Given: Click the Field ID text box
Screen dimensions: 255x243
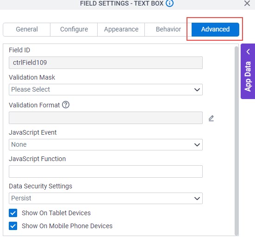Looking at the screenshot, I should pos(106,62).
